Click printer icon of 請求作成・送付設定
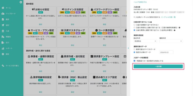 [62, 57]
